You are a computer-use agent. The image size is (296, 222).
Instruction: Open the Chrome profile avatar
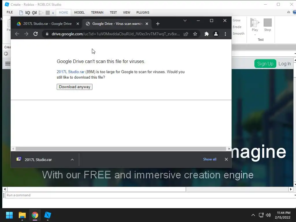[216, 34]
